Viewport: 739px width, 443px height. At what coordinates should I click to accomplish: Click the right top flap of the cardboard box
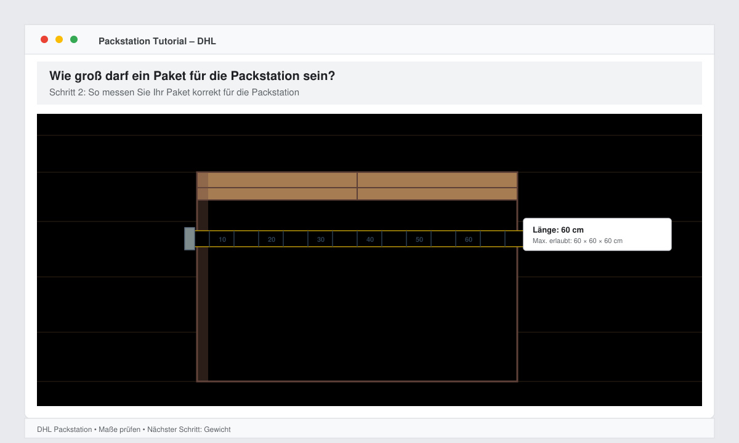pyautogui.click(x=437, y=186)
